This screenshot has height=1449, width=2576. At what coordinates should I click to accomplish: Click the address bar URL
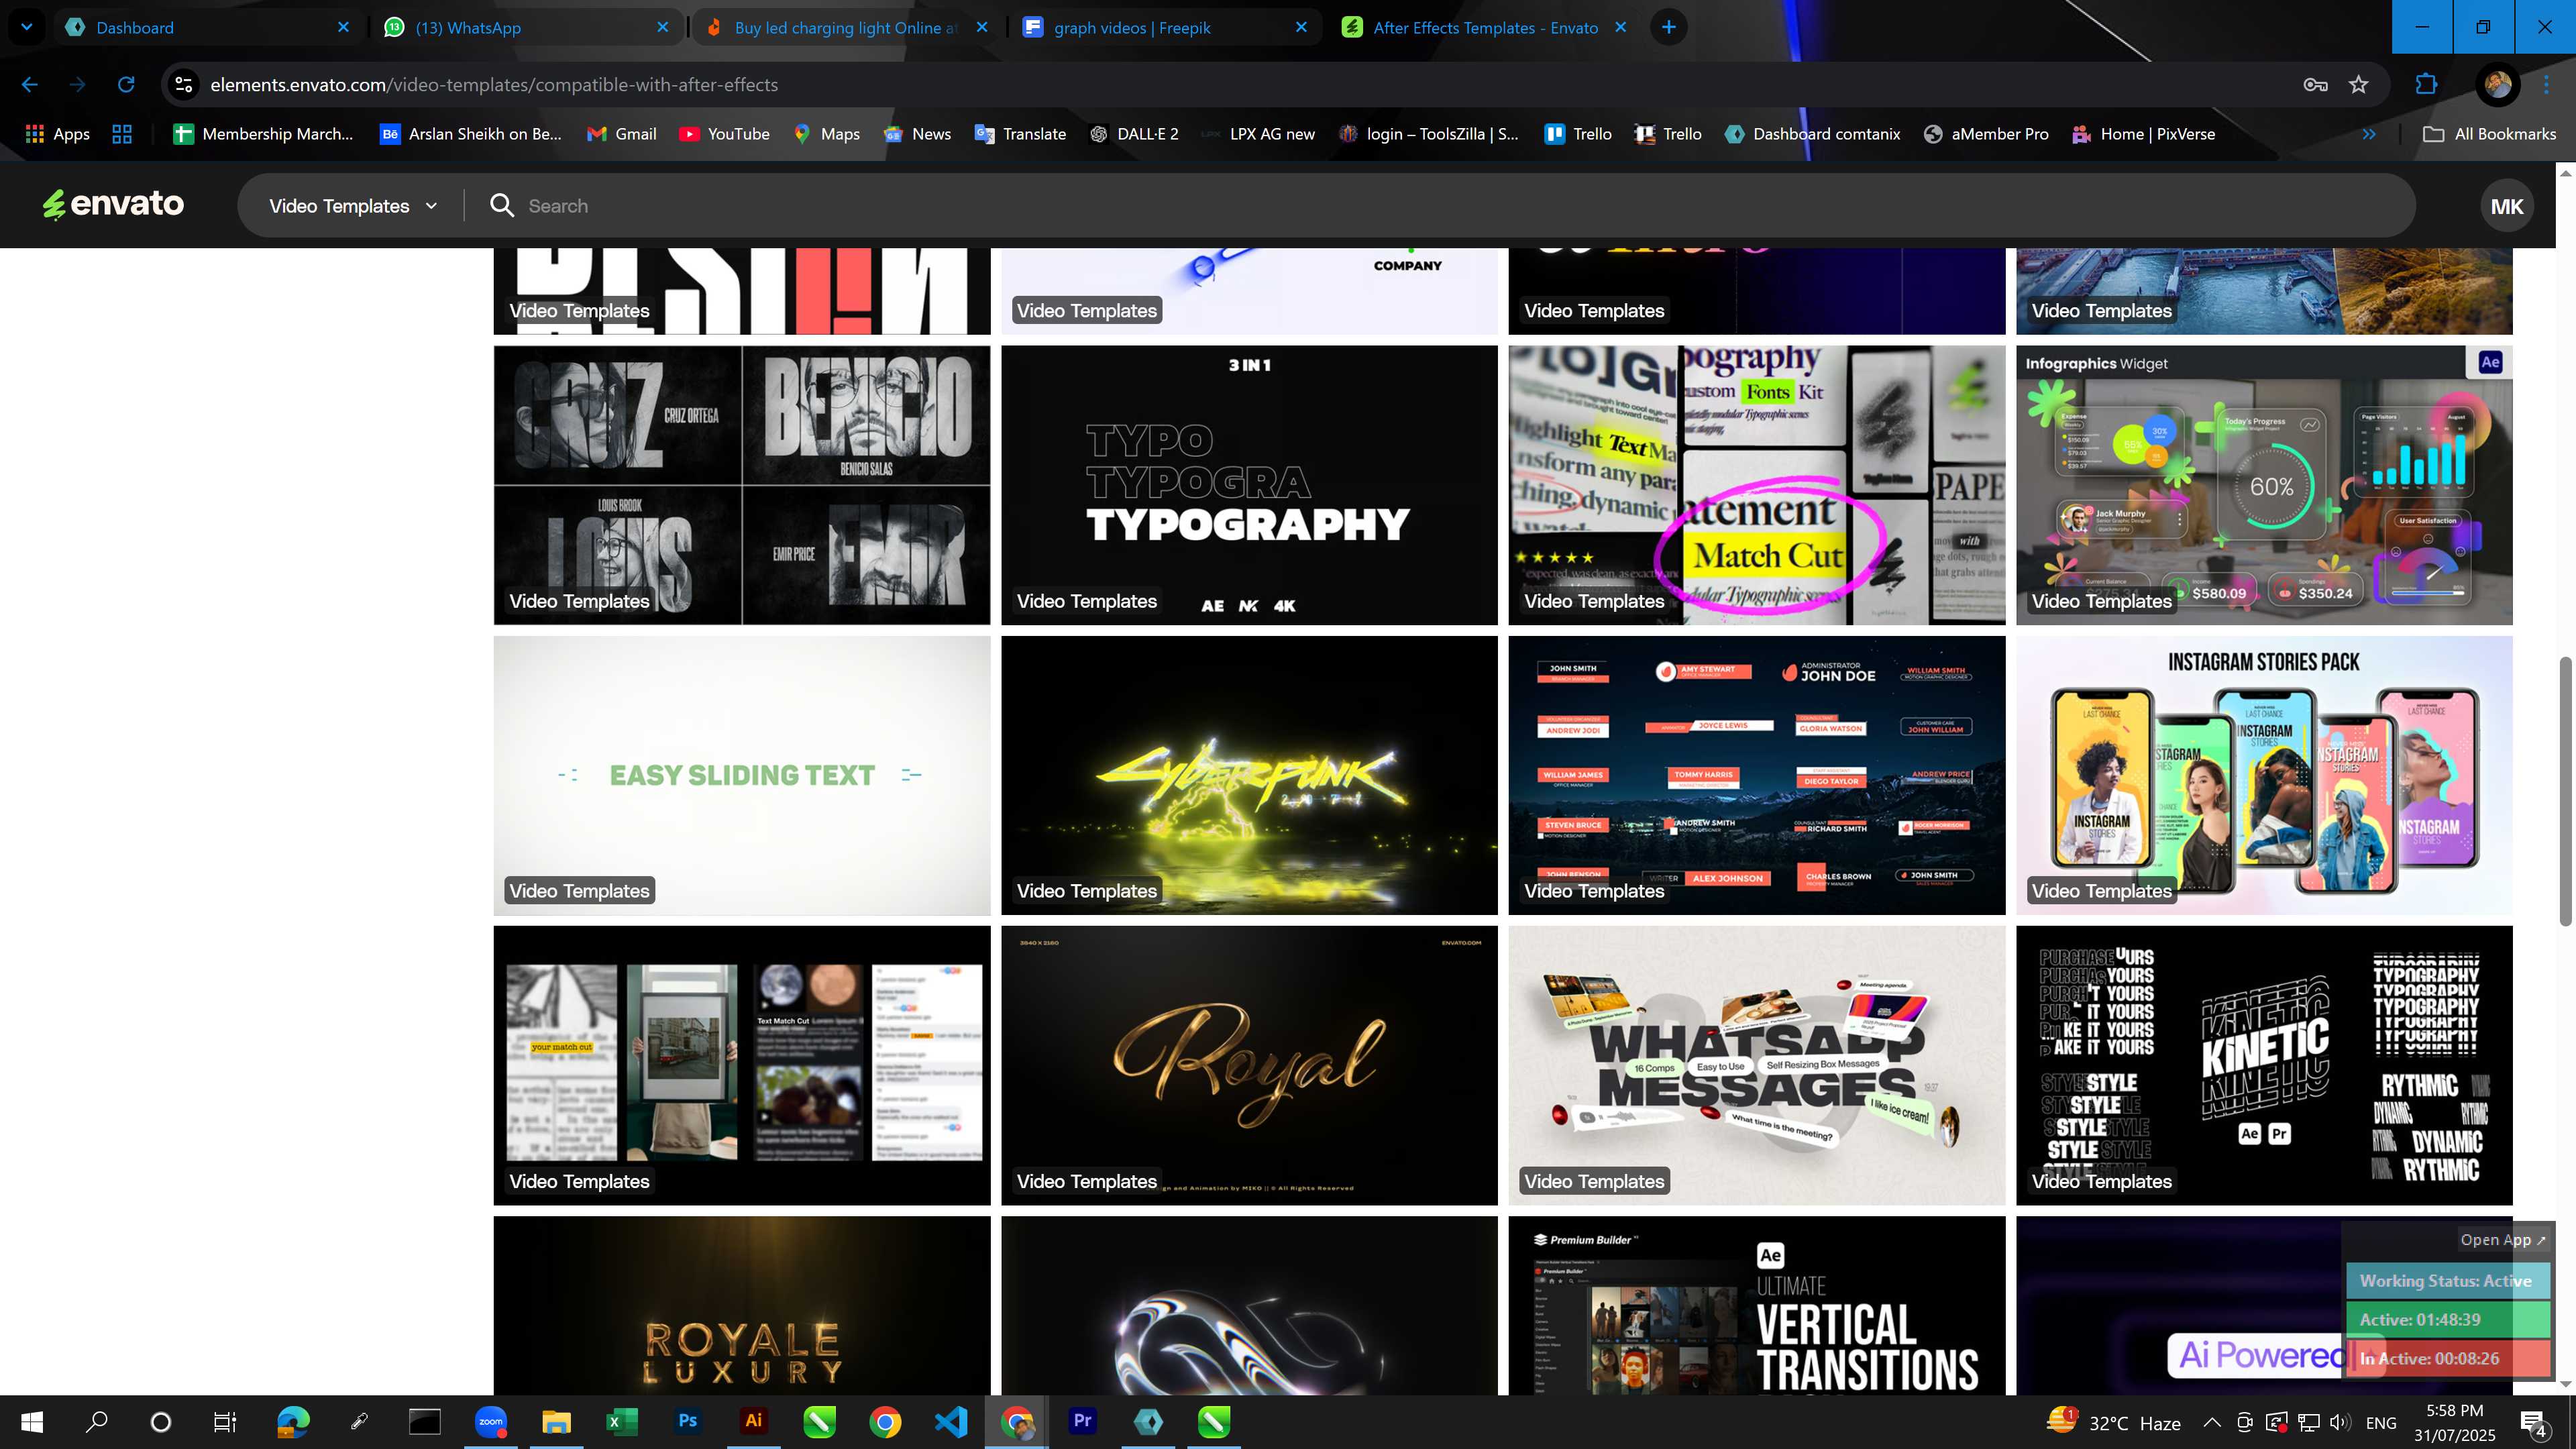pyautogui.click(x=494, y=85)
